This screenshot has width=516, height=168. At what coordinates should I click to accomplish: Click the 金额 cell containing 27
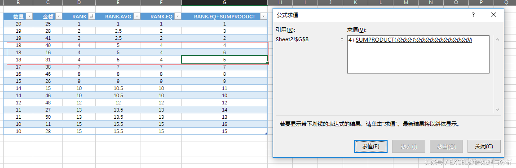pos(48,110)
